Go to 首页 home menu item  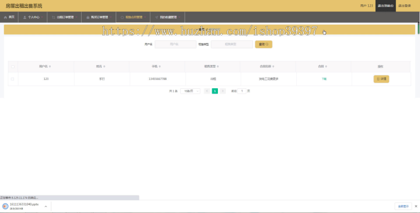pyautogui.click(x=9, y=17)
